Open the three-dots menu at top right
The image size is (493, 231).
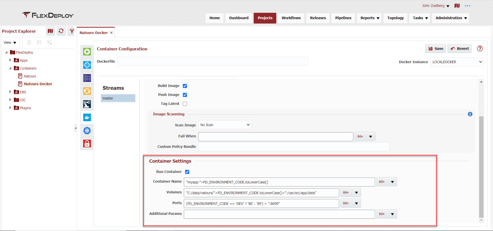click(x=468, y=6)
